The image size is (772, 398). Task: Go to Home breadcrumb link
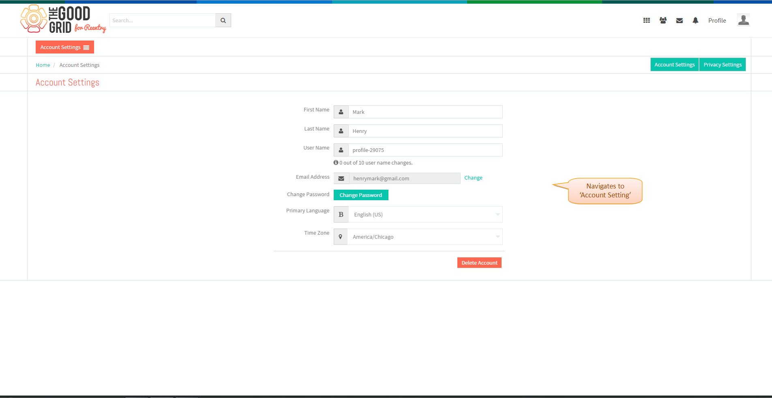[43, 65]
